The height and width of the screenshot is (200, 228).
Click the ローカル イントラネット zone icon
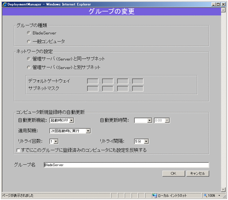pos(154,195)
